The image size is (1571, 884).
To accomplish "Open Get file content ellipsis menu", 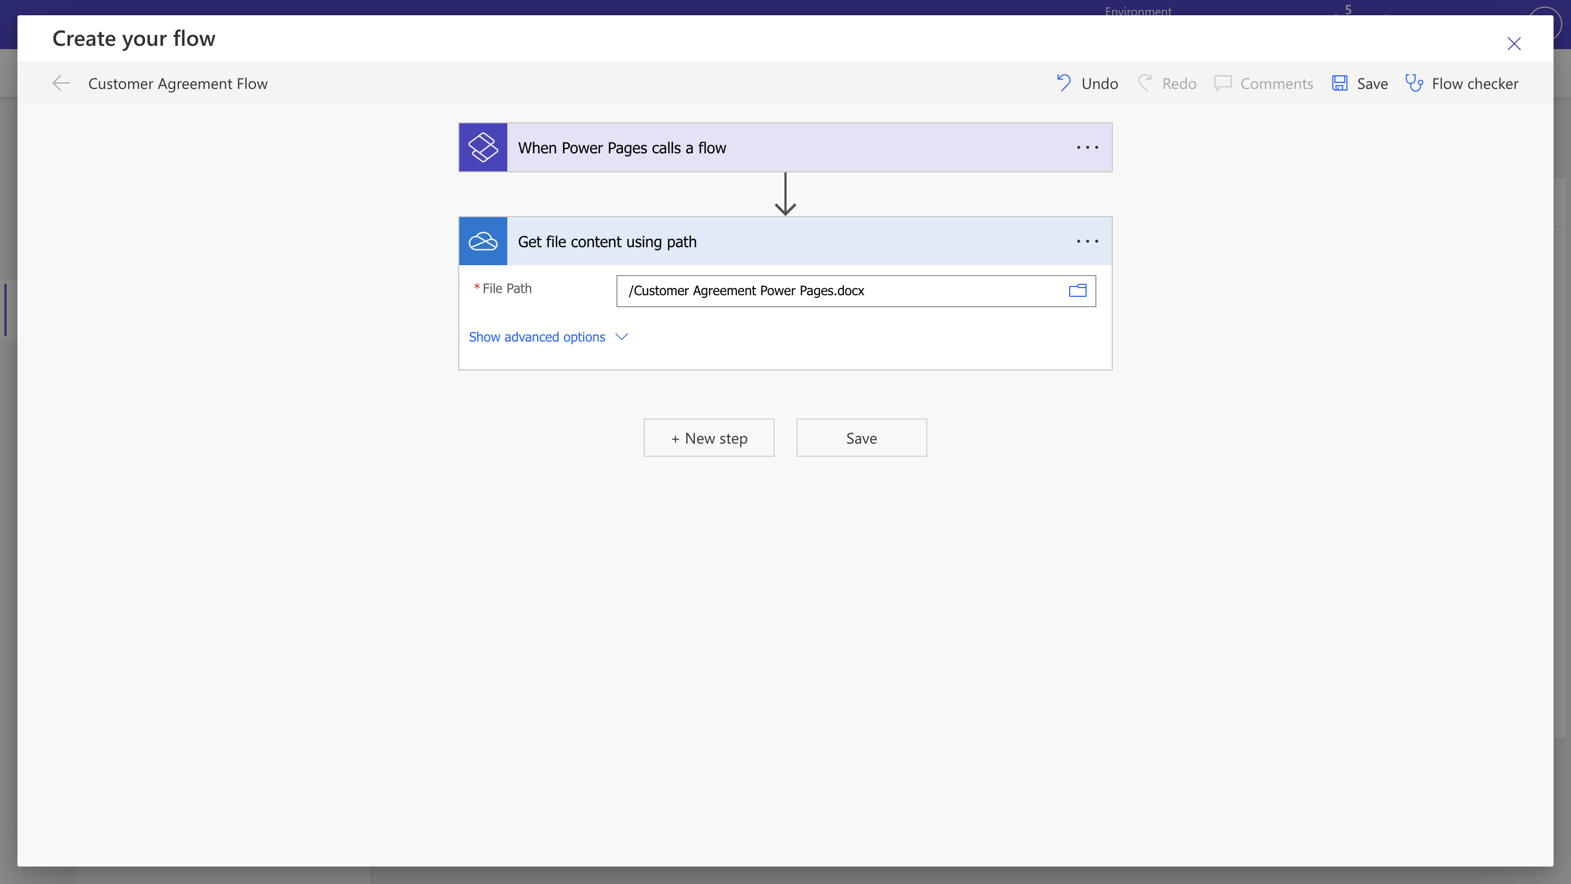I will point(1087,242).
